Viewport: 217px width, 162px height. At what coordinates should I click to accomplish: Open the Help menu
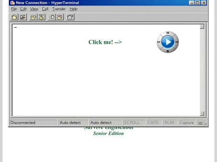click(74, 9)
